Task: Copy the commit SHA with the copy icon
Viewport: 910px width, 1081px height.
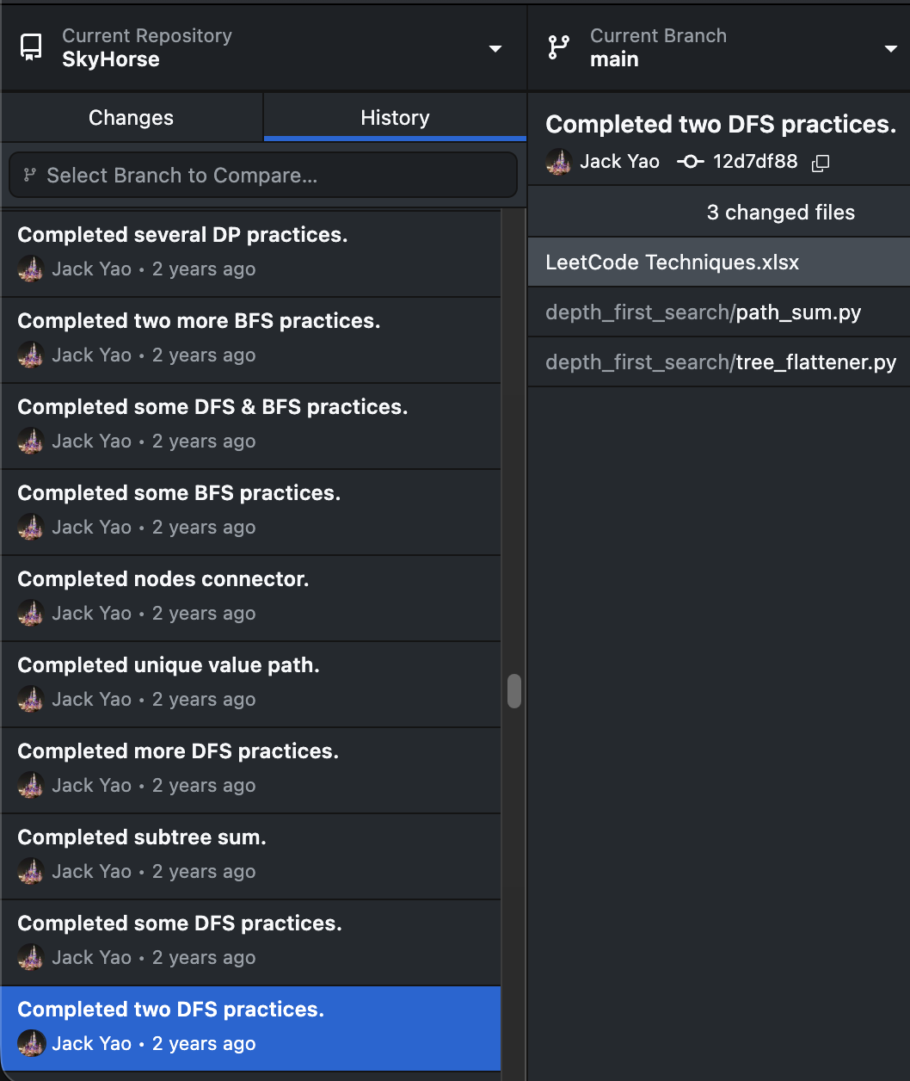Action: pyautogui.click(x=821, y=163)
